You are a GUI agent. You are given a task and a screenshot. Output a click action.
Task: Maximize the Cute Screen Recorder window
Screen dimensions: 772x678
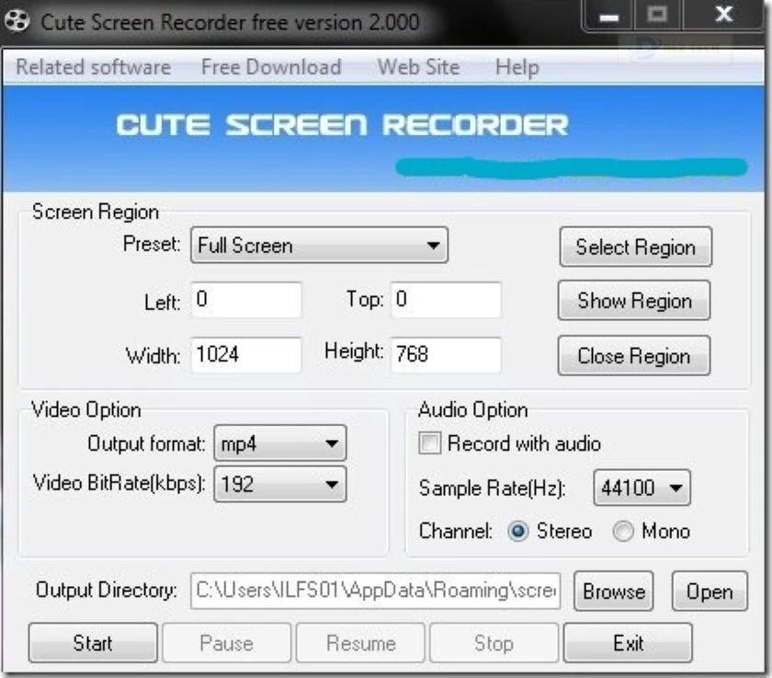[x=657, y=15]
